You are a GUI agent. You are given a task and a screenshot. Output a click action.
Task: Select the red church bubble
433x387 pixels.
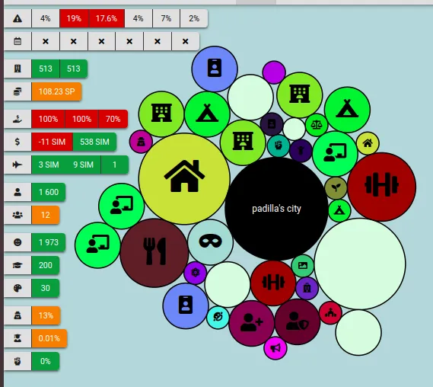pyautogui.click(x=330, y=313)
